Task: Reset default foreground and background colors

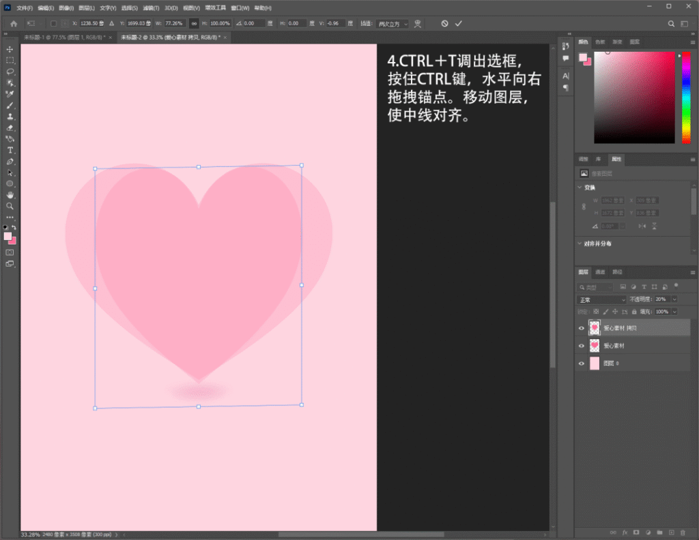Action: [x=5, y=228]
